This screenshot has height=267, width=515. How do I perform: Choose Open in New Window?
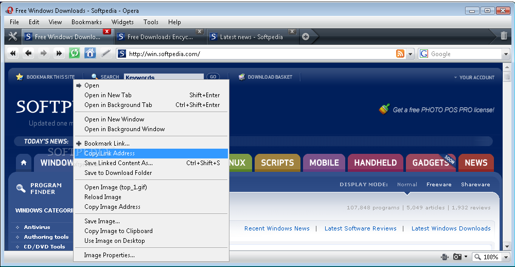click(x=151, y=119)
